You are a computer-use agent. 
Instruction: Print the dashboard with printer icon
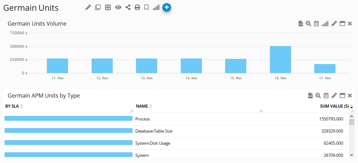click(137, 7)
